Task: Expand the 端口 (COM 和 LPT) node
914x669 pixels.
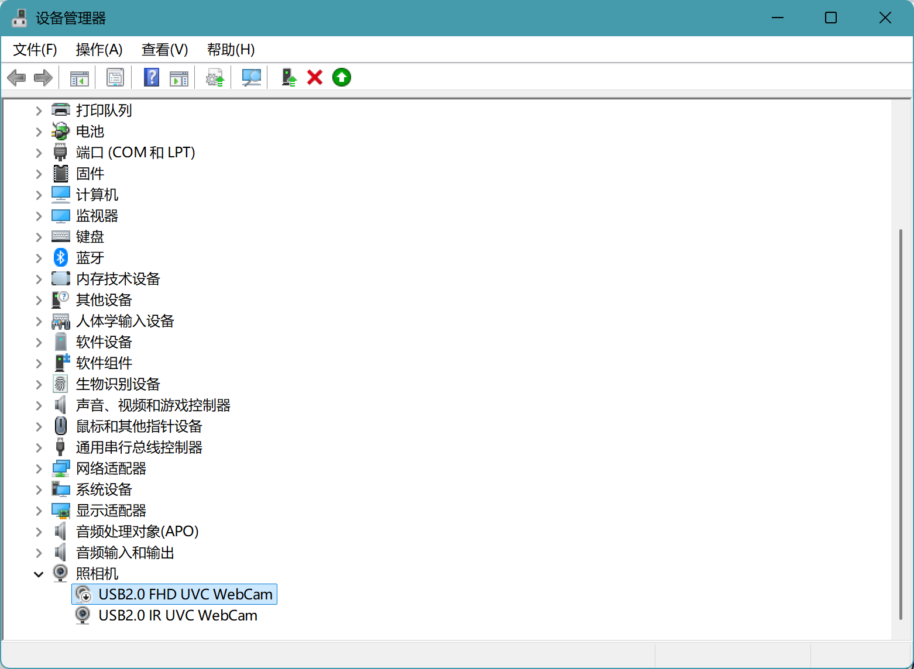Action: click(39, 152)
